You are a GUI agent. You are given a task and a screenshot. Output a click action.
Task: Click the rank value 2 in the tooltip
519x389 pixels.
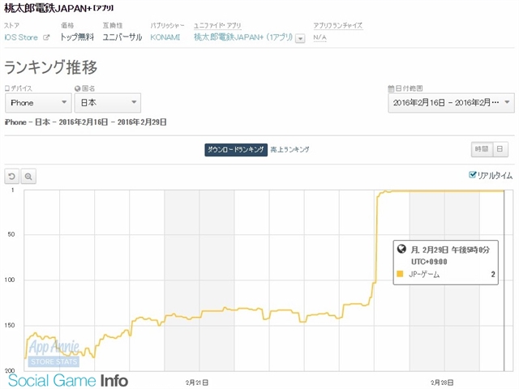(x=493, y=274)
